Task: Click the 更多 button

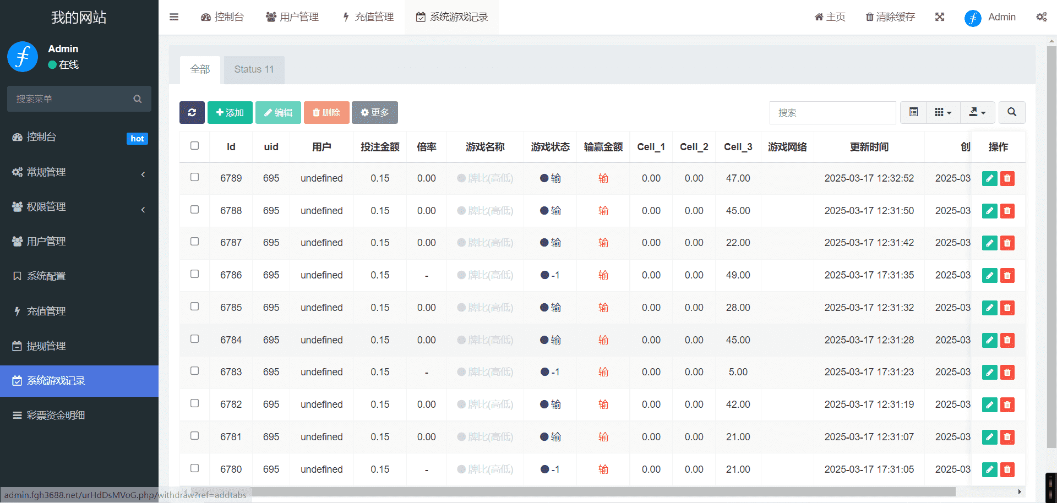Action: pyautogui.click(x=374, y=112)
